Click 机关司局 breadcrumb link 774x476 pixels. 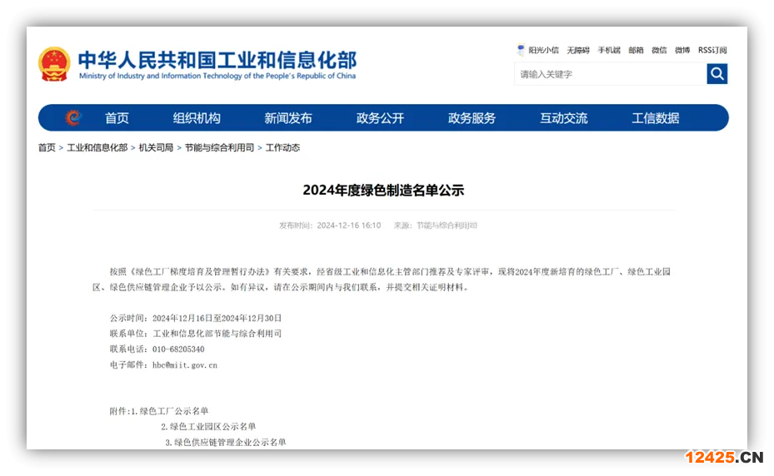click(156, 147)
